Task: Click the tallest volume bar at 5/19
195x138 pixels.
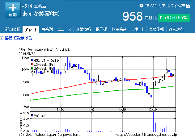Action: click(153, 122)
